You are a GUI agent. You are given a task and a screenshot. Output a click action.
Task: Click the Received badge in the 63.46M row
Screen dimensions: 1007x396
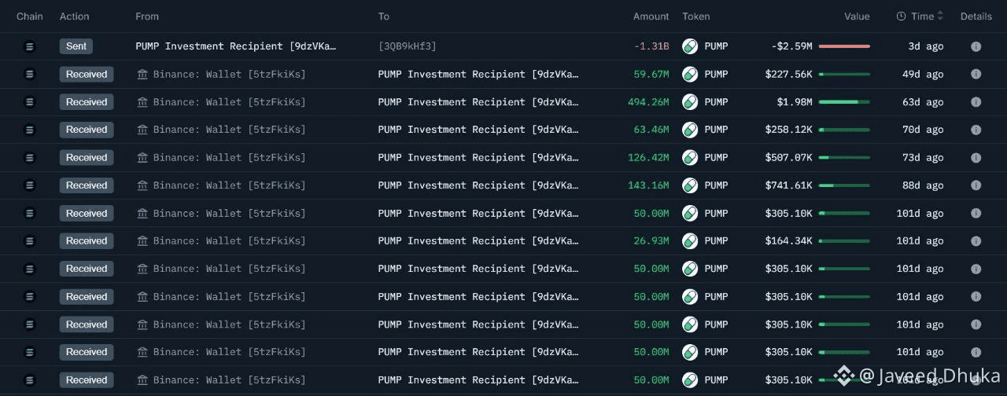pyautogui.click(x=87, y=130)
